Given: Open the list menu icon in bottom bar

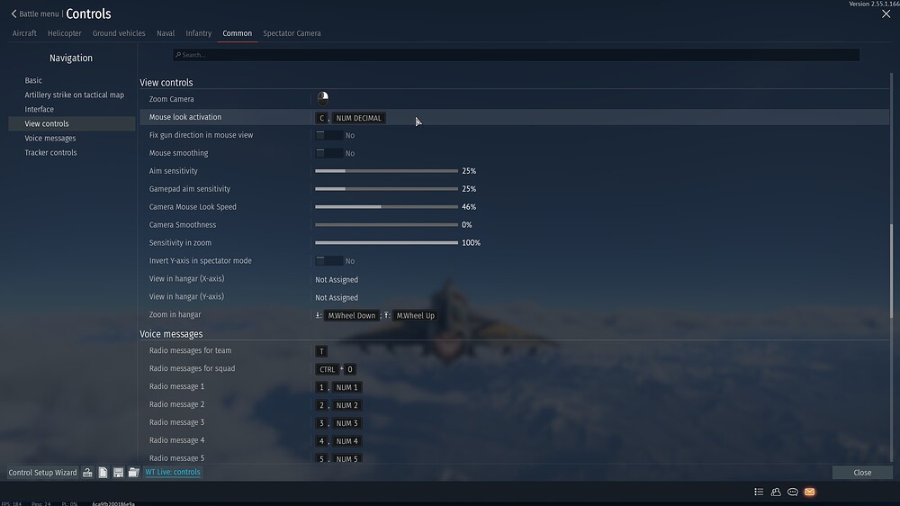Looking at the screenshot, I should point(759,492).
